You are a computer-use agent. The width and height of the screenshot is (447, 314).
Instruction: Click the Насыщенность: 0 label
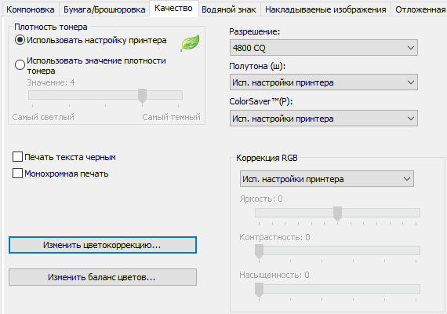pyautogui.click(x=274, y=275)
